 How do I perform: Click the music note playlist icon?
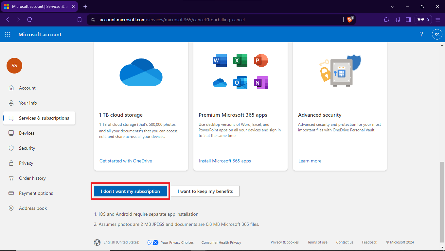tap(397, 20)
